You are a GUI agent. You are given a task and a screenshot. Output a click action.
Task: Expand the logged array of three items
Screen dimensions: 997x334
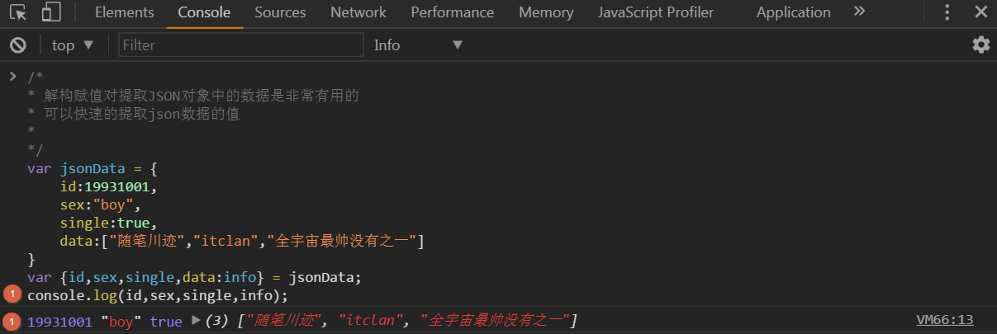pyautogui.click(x=197, y=321)
